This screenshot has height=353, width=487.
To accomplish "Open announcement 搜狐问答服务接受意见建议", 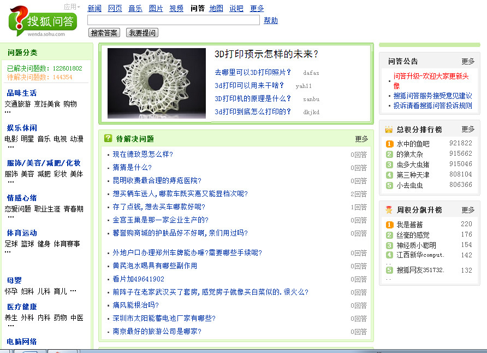I will click(432, 96).
